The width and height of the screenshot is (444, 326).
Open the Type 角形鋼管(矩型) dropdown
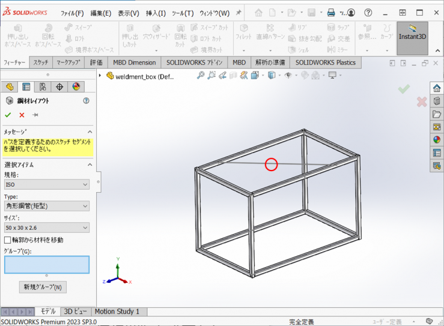click(47, 206)
